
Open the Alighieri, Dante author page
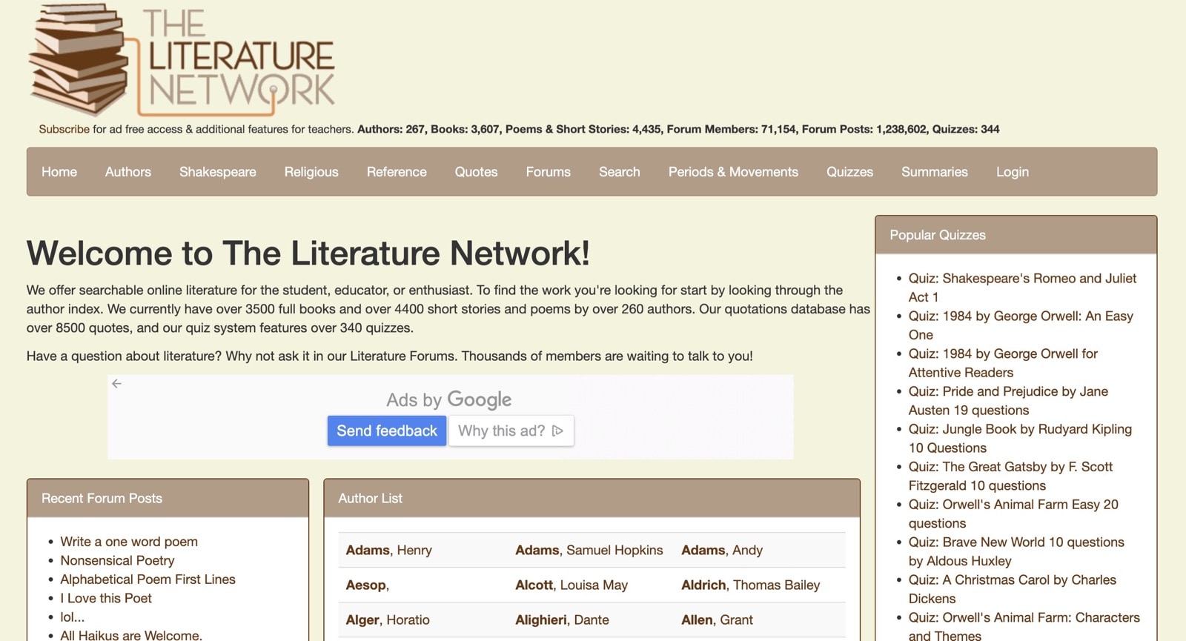(562, 620)
